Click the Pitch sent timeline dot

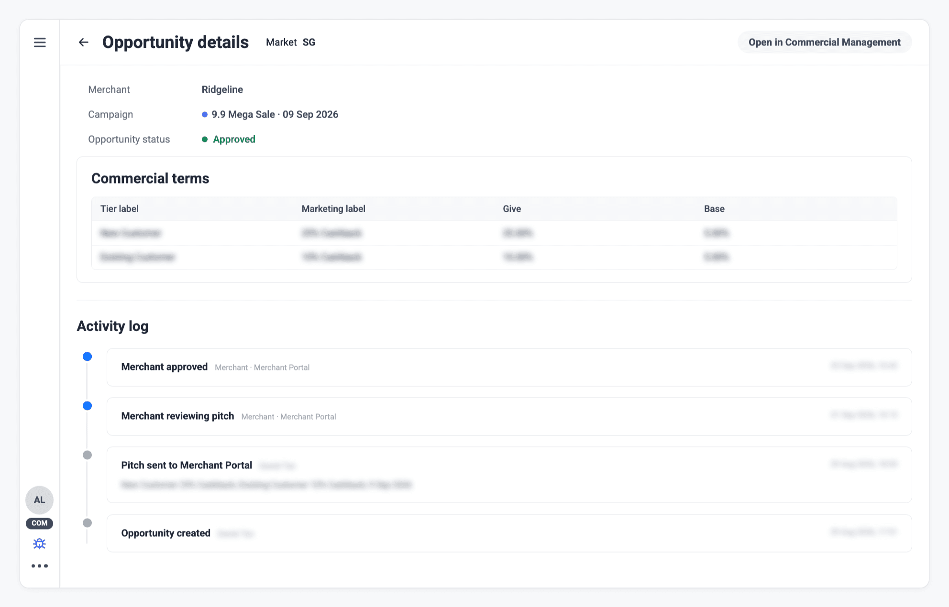click(x=87, y=455)
